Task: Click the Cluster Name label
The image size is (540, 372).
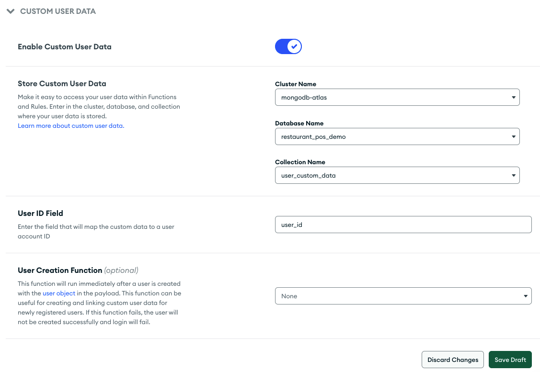Action: (296, 84)
